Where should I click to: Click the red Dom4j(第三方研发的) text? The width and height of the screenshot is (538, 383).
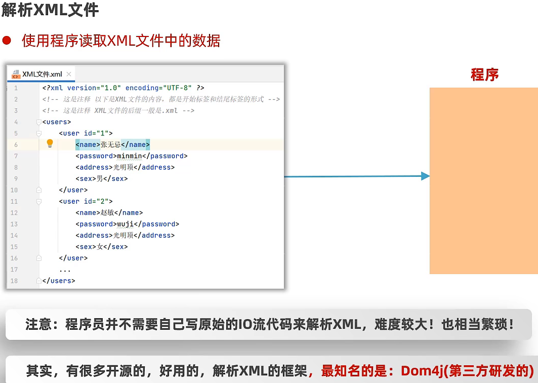pos(467,371)
